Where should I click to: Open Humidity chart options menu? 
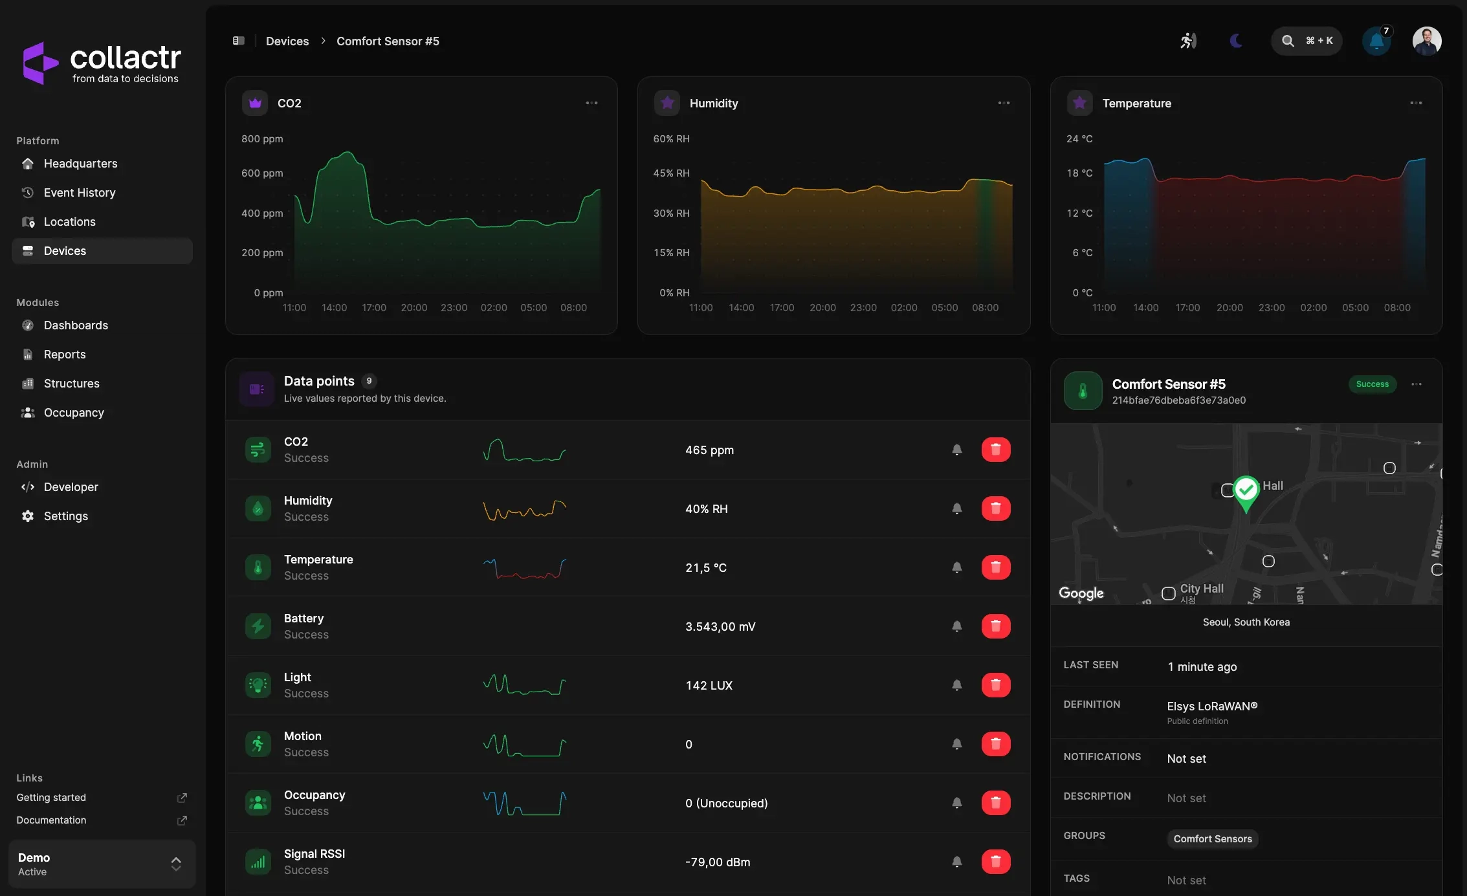coord(1004,103)
